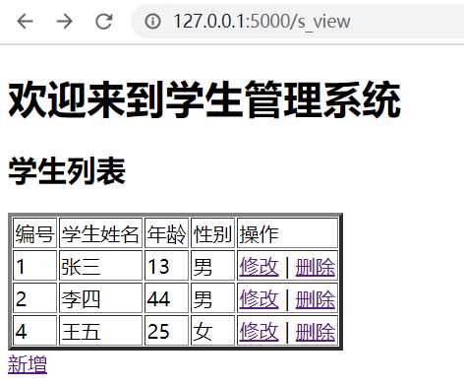
Task: Open the site info icon in address bar
Action: tap(152, 22)
